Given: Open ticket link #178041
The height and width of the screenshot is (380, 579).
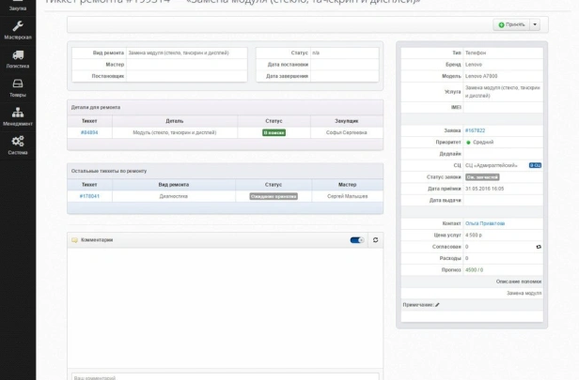Looking at the screenshot, I should (x=89, y=196).
